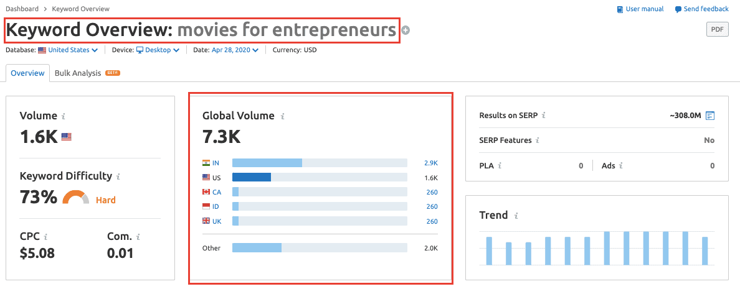Click the SERP Features info icon

pyautogui.click(x=538, y=140)
